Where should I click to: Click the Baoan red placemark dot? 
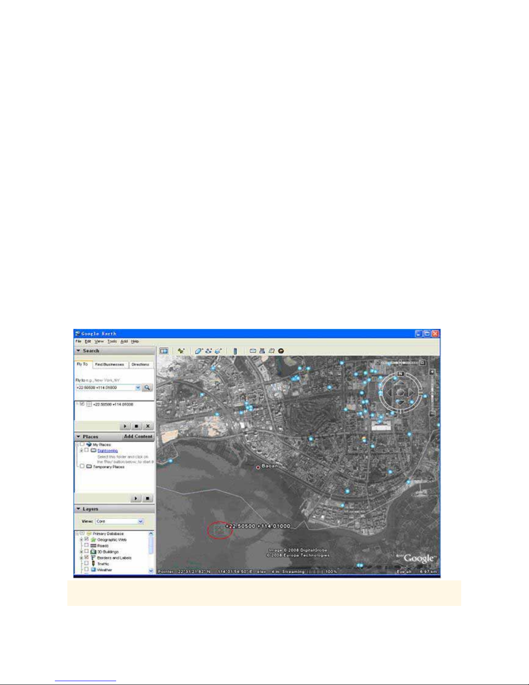pyautogui.click(x=258, y=467)
